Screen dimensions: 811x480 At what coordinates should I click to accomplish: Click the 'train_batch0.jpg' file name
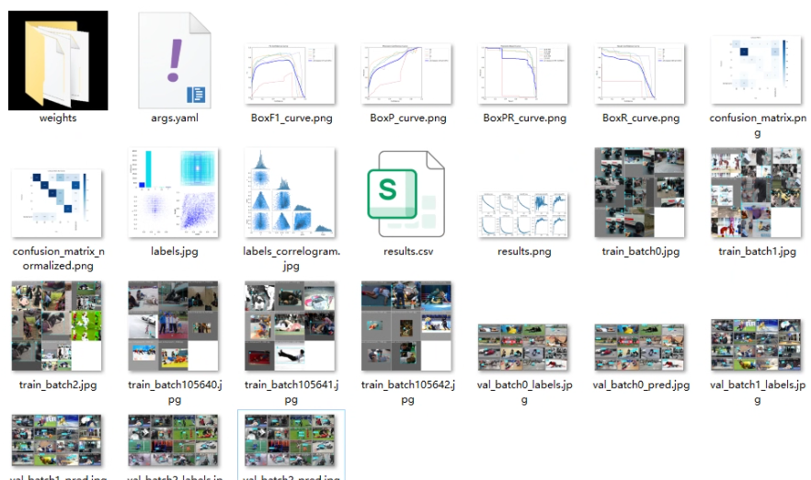pyautogui.click(x=641, y=251)
